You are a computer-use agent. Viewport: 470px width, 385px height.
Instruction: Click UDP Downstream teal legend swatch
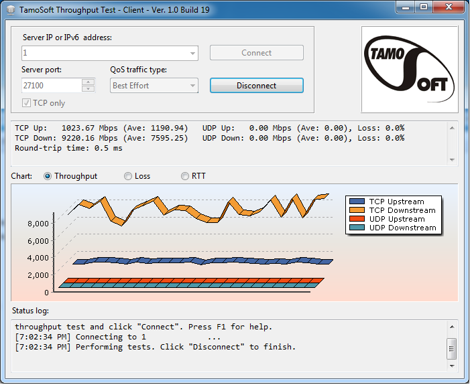357,228
